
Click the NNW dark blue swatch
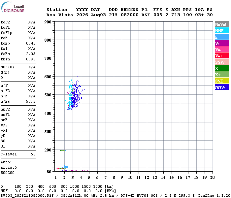click(x=222, y=87)
